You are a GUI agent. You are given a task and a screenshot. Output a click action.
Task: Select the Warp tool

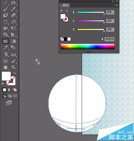click(5, 28)
